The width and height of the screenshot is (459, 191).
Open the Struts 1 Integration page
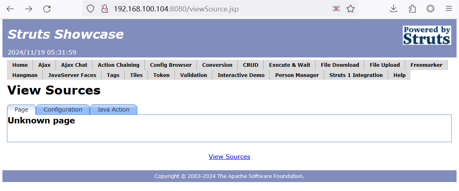pyautogui.click(x=355, y=75)
